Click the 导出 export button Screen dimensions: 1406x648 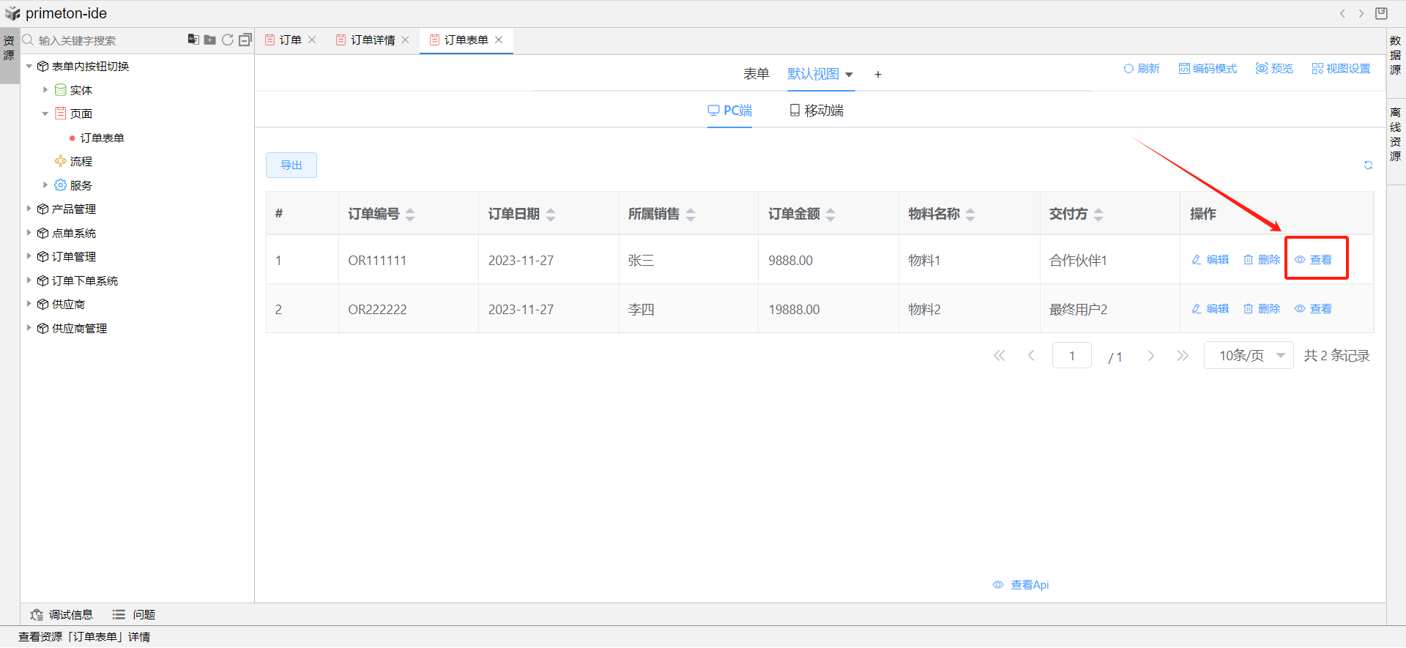291,165
